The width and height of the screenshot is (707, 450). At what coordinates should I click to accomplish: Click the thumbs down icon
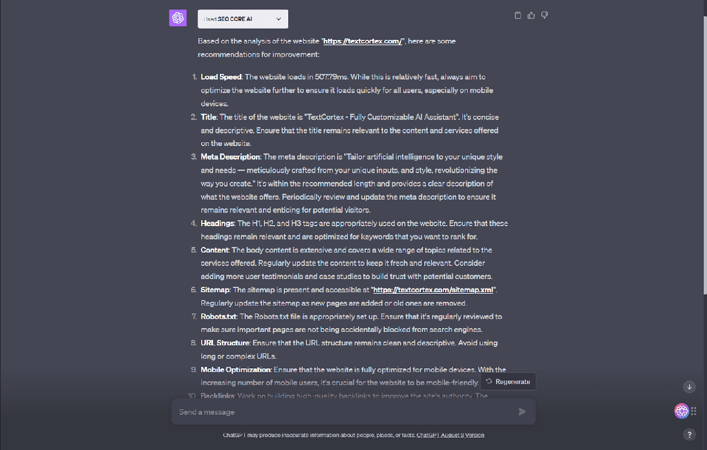click(545, 15)
